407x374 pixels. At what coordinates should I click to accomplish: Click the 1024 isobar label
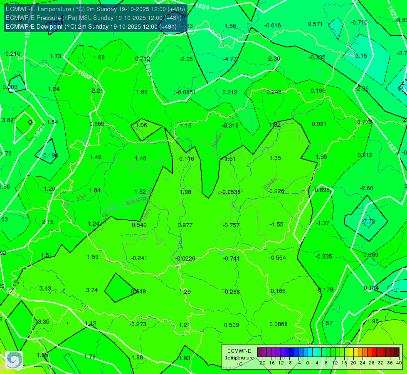click(202, 7)
